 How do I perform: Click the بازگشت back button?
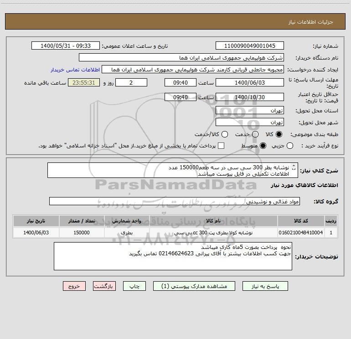click(x=104, y=286)
